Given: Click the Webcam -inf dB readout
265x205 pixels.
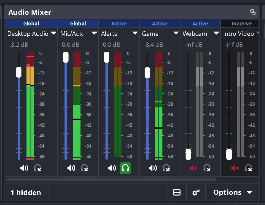Looking at the screenshot, I should [x=193, y=45].
